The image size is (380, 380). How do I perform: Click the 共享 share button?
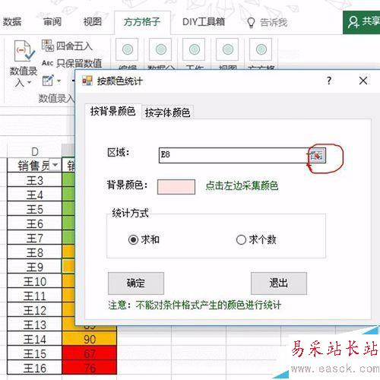[362, 22]
